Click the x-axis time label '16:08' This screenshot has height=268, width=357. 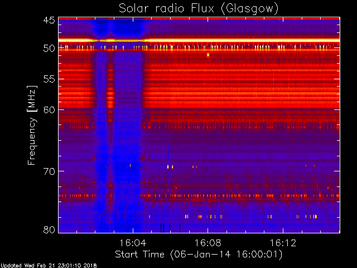click(x=208, y=243)
